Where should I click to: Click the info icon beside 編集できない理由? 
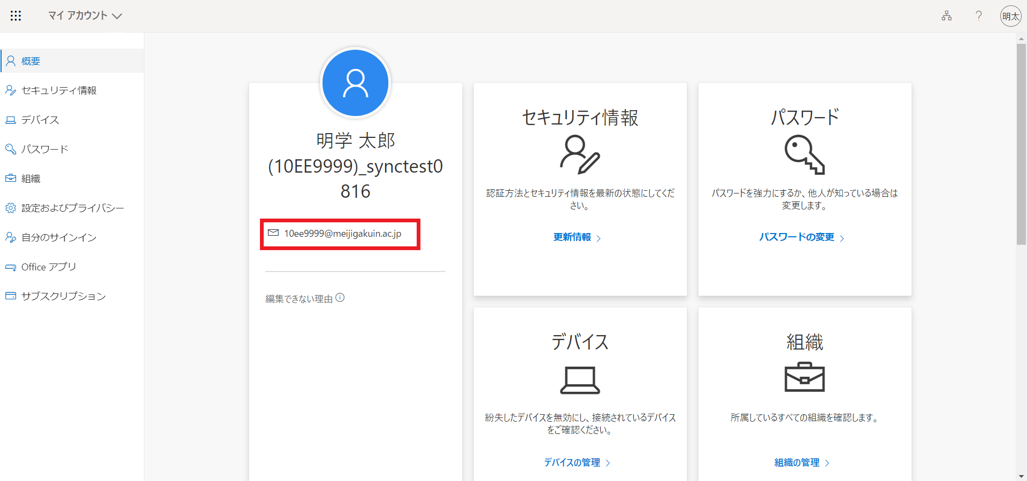(340, 298)
